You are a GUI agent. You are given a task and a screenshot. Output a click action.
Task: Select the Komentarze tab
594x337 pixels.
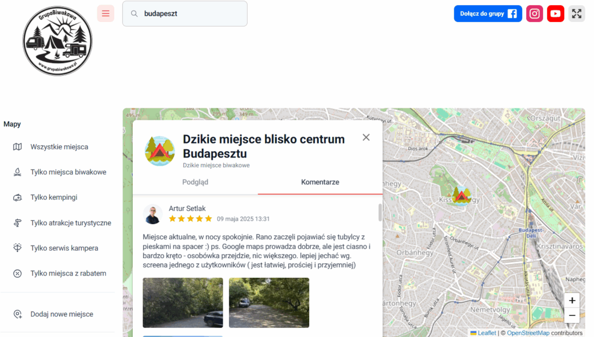coord(320,182)
